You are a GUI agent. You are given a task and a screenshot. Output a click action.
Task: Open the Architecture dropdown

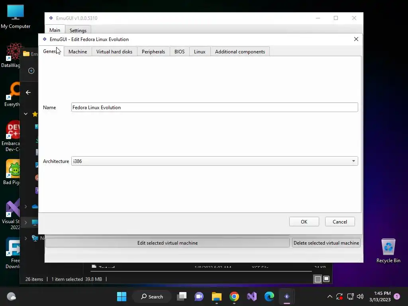(214, 161)
